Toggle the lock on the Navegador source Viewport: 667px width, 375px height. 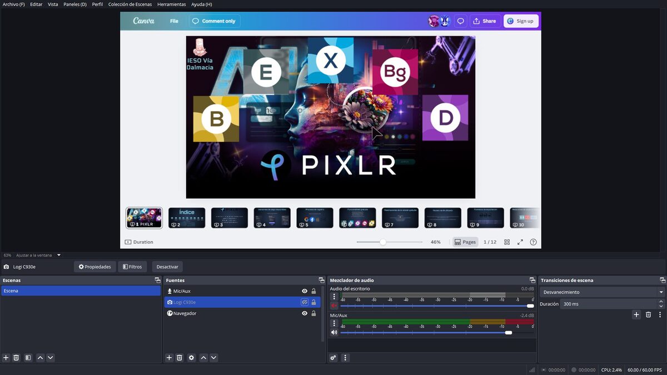(313, 313)
